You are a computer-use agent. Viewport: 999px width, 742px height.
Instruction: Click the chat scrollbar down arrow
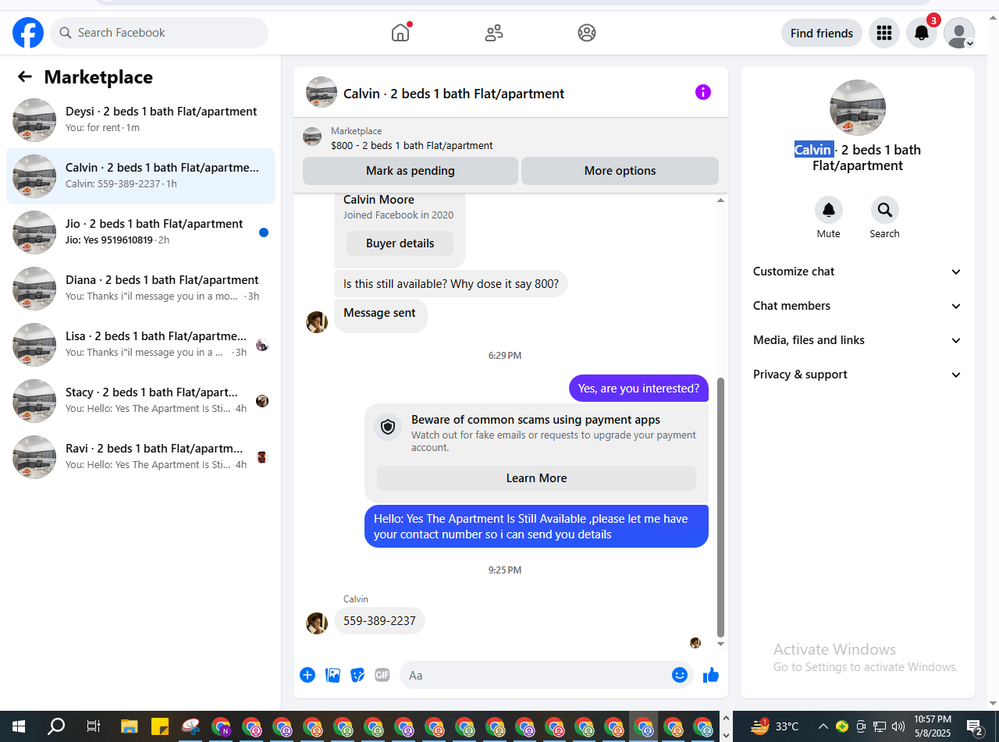720,644
